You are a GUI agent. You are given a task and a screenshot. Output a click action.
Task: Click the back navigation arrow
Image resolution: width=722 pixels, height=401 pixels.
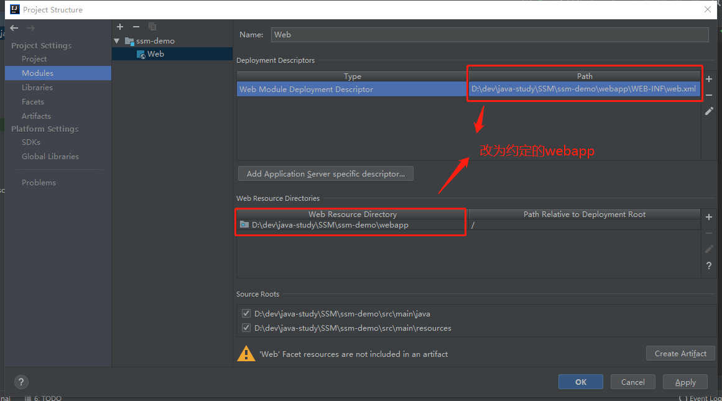click(14, 28)
